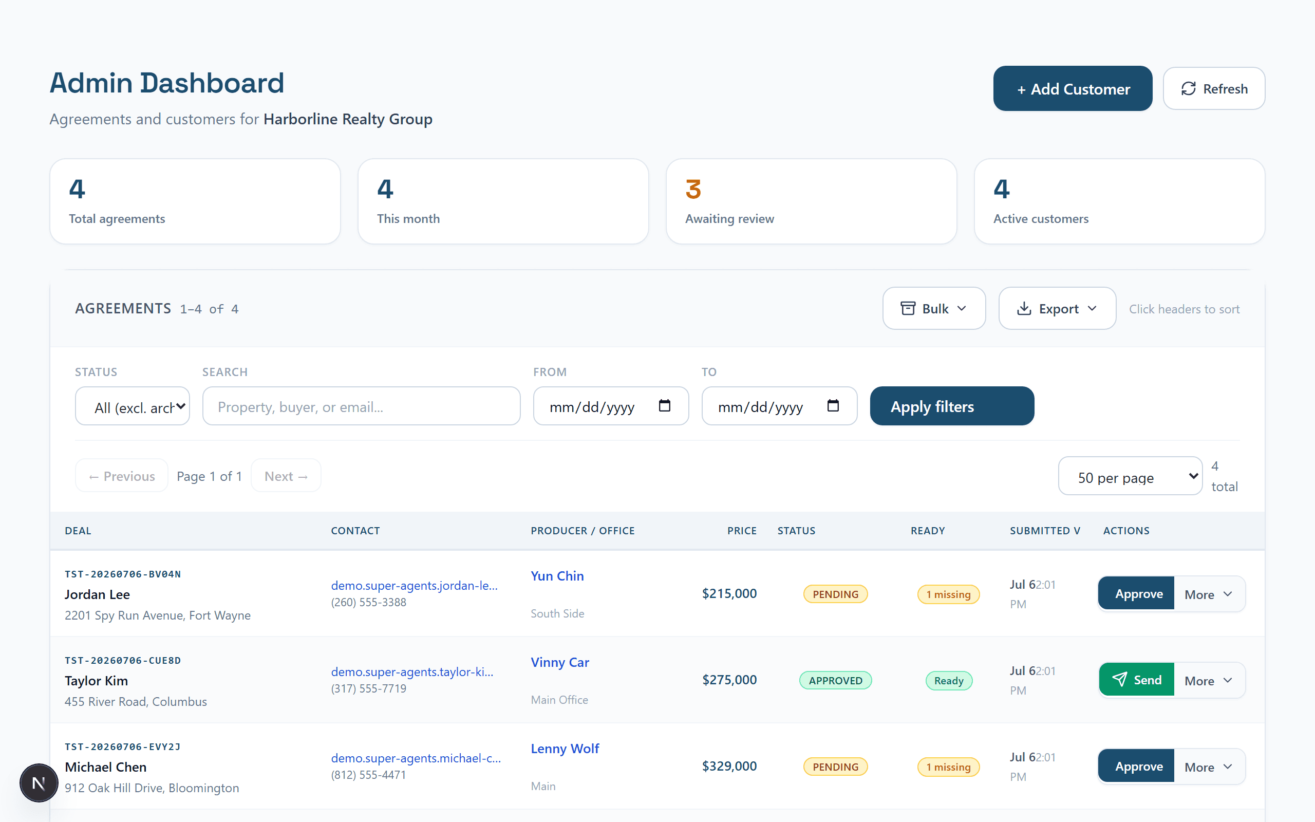Click the phone number (260) 555-3388
Screen dimensions: 1315x822
[368, 602]
